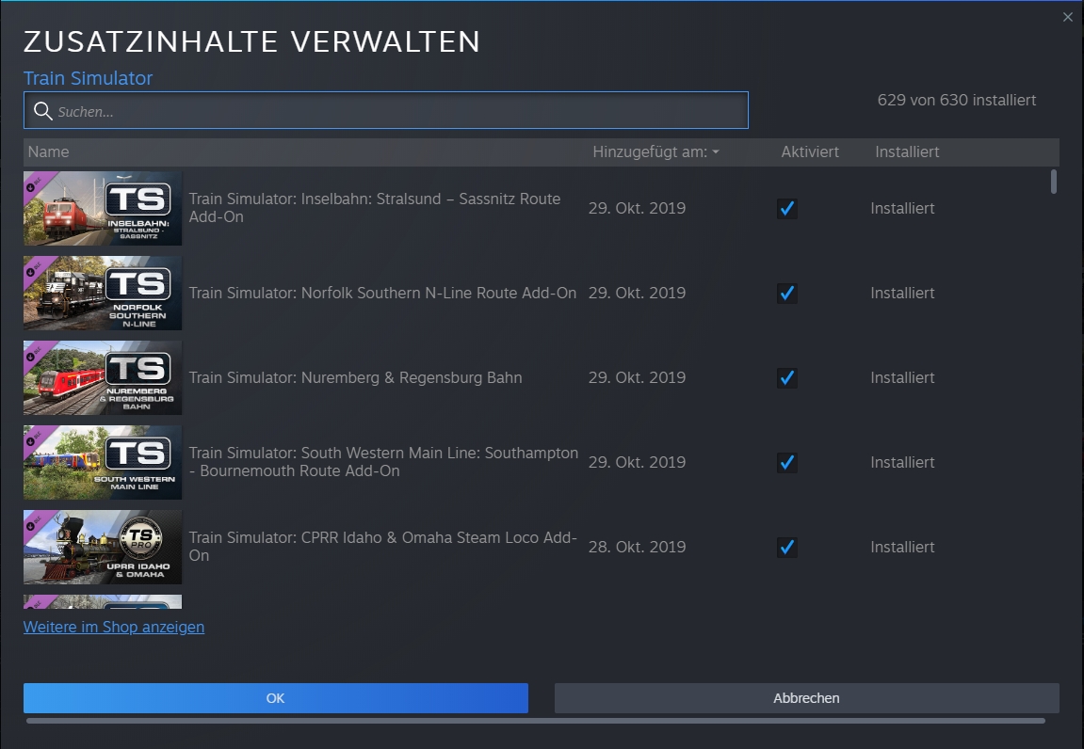Toggle South Western Main Line checkbox
Image resolution: width=1084 pixels, height=749 pixels.
pyautogui.click(x=786, y=462)
